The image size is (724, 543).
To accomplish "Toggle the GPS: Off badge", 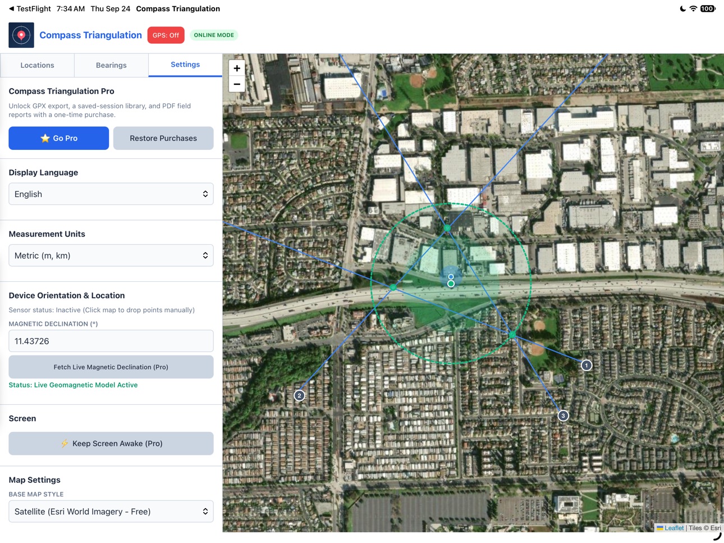I will tap(166, 35).
